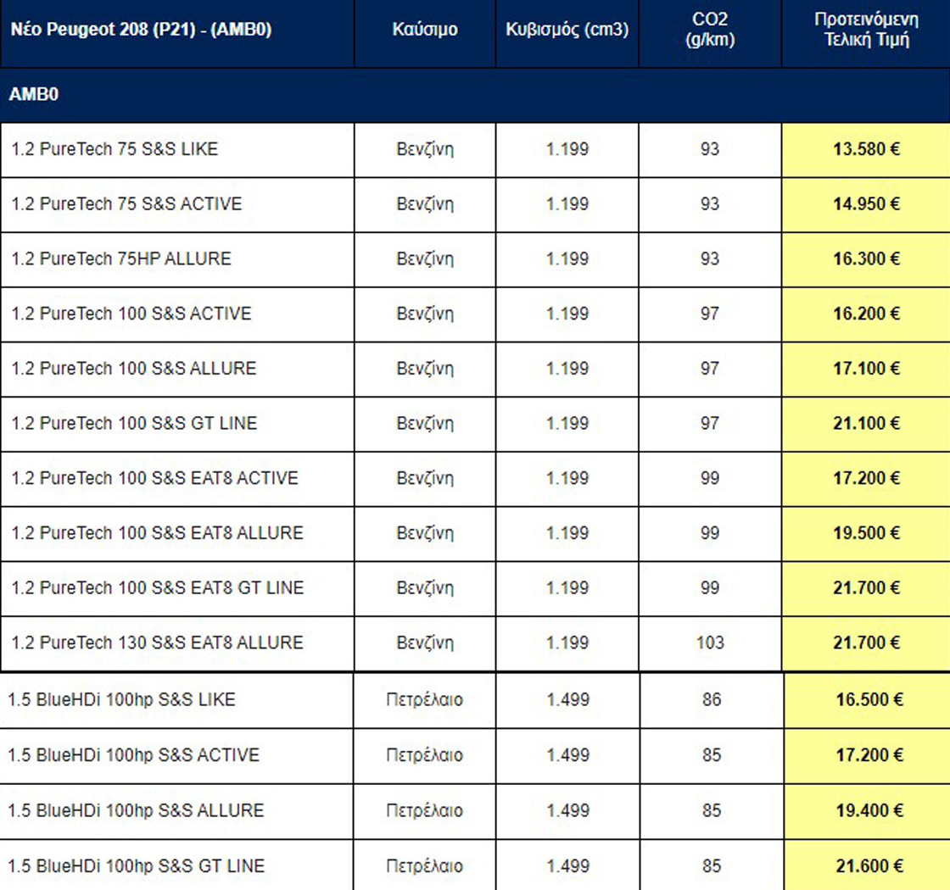
Task: Click the CO2 value 103
Action: pyautogui.click(x=710, y=642)
